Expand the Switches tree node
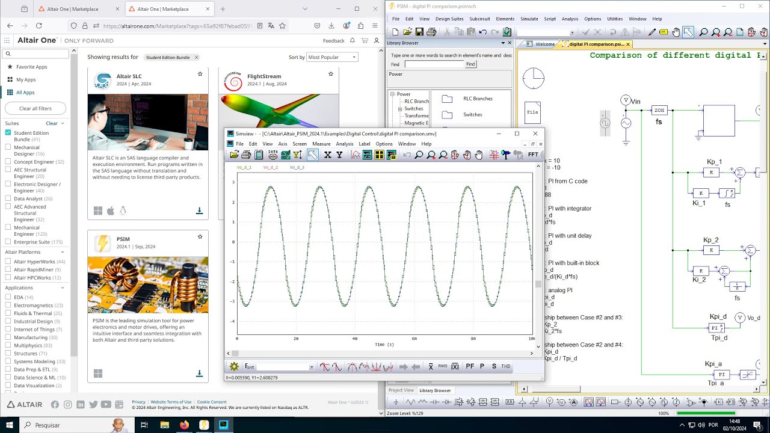The image size is (770, 433). [399, 109]
